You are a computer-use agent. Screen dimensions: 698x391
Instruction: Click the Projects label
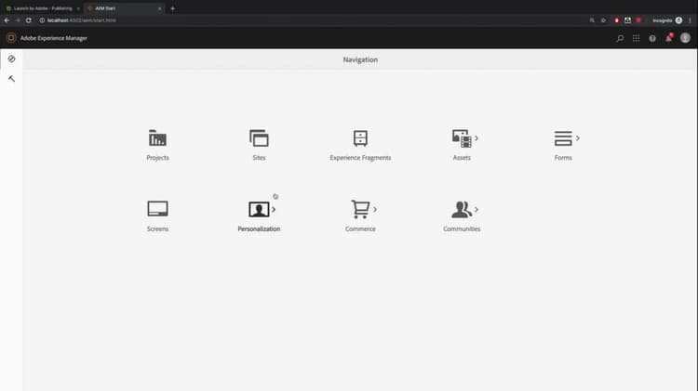[x=157, y=158]
